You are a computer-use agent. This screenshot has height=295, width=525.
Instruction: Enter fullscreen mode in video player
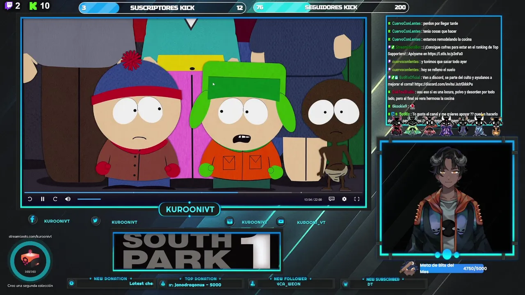357,199
